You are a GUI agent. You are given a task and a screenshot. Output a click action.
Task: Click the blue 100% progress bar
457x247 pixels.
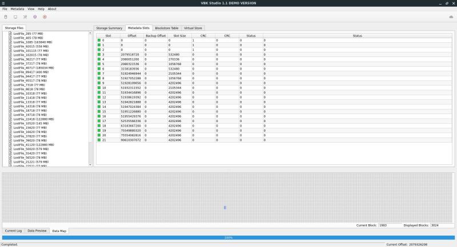(x=228, y=238)
